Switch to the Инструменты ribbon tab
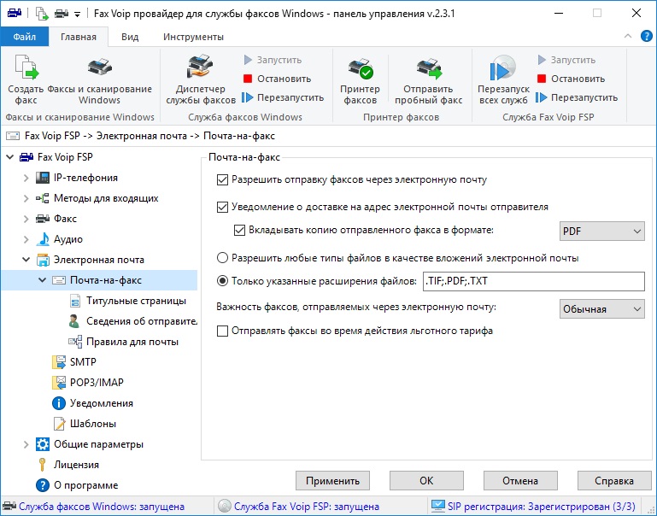Viewport: 657px width, 516px height. pyautogui.click(x=193, y=37)
